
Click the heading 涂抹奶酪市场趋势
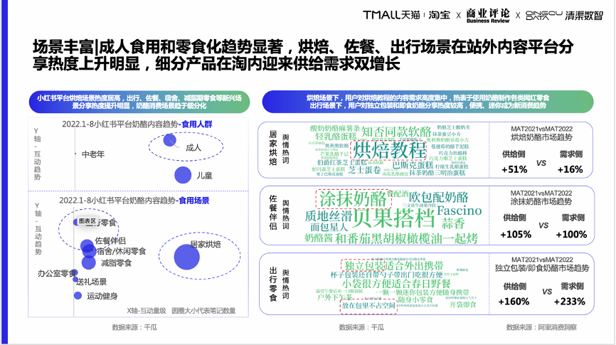[541, 201]
